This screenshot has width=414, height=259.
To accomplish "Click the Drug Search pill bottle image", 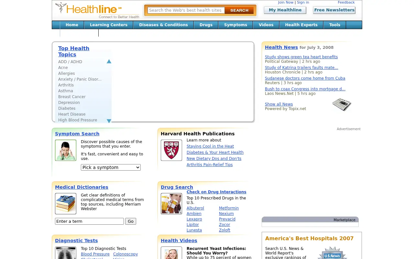I will click(171, 204).
